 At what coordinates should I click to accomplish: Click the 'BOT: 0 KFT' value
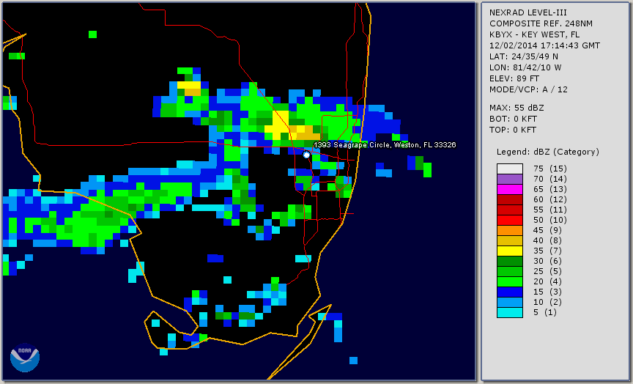tap(513, 119)
